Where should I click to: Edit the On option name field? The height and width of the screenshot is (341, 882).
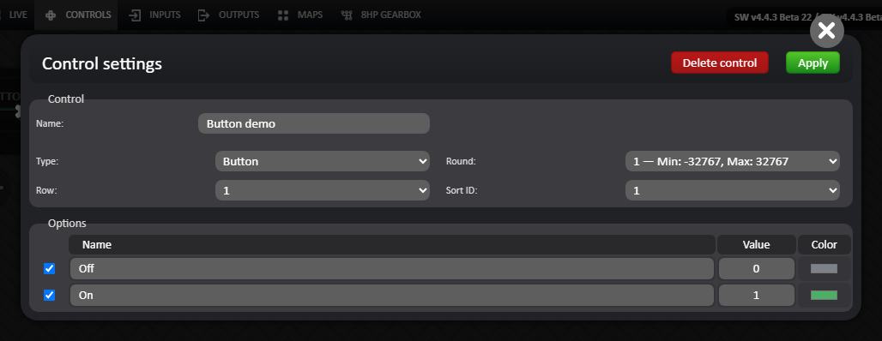click(x=392, y=295)
